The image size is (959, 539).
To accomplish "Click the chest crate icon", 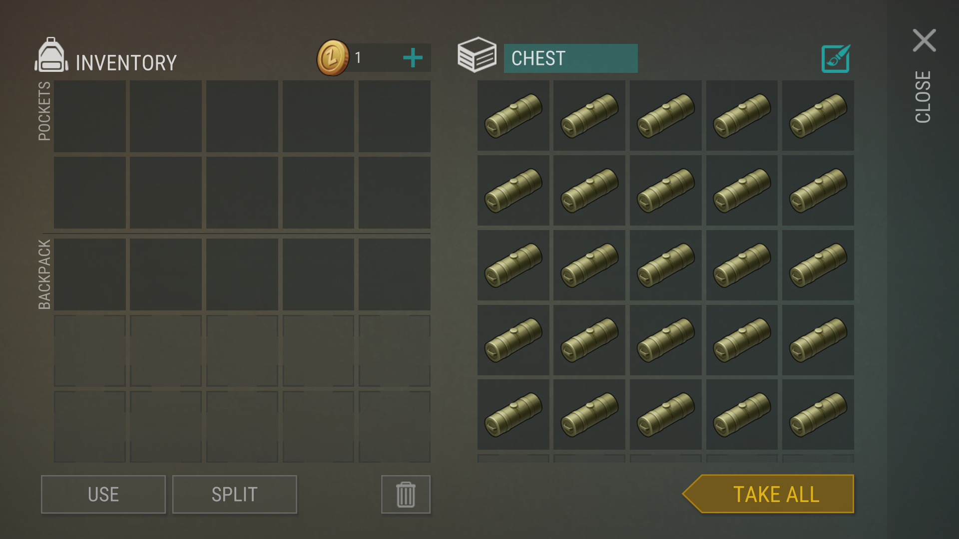I will pyautogui.click(x=477, y=55).
